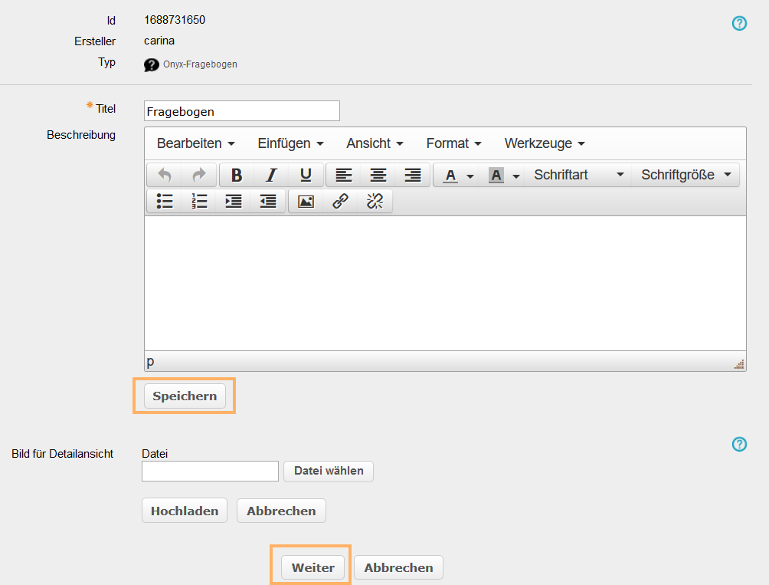Open the top help question mark icon
The image size is (769, 585).
point(739,23)
